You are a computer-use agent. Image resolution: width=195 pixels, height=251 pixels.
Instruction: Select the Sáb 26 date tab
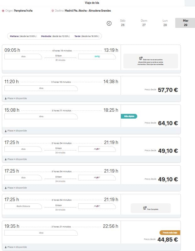coord(122,23)
